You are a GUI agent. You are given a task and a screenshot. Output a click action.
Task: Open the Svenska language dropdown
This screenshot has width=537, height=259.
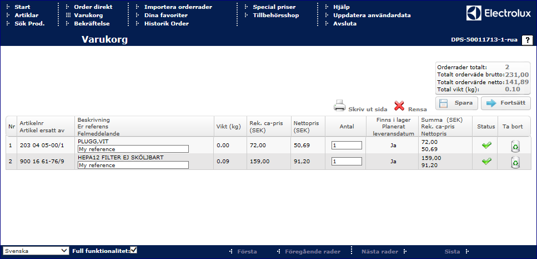coord(36,251)
